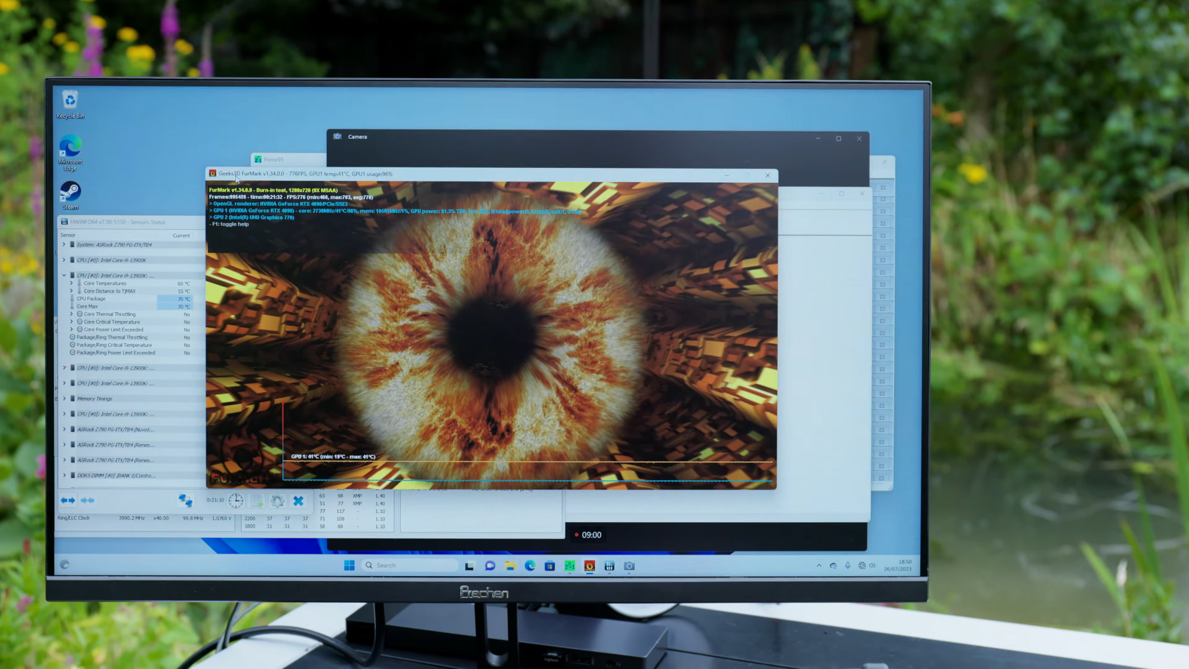The image size is (1189, 669).
Task: Expand the Core Critical Temperature row
Action: click(71, 322)
